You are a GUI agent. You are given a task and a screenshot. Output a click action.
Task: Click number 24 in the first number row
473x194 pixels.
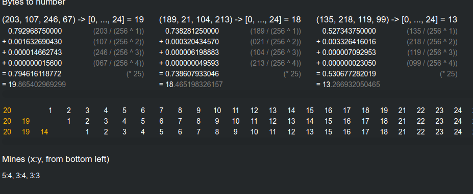(x=458, y=110)
